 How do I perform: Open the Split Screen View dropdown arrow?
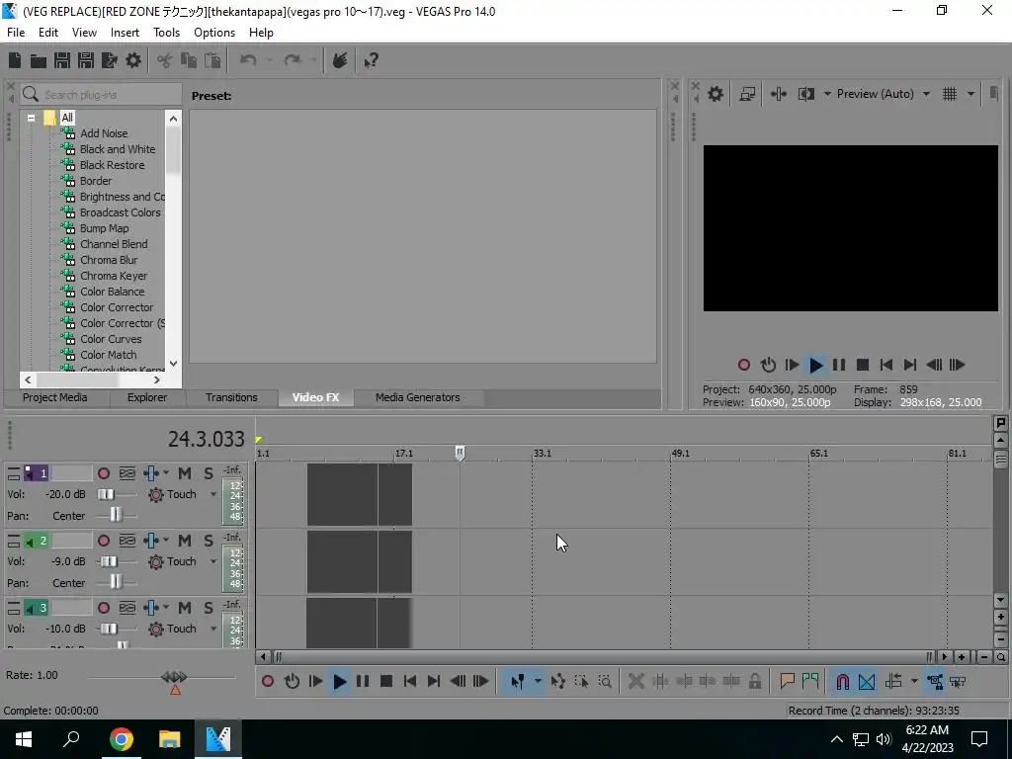(827, 94)
